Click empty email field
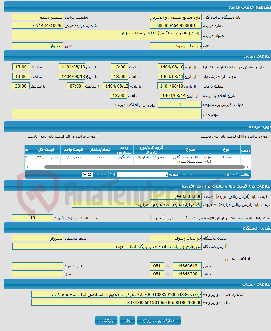 37,274
